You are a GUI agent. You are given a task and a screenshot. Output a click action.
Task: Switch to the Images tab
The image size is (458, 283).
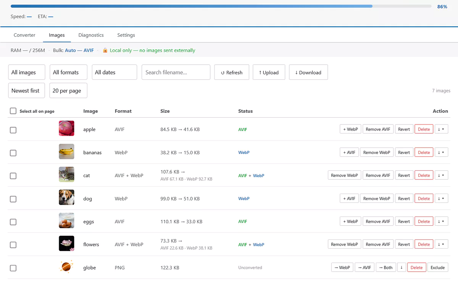point(57,35)
